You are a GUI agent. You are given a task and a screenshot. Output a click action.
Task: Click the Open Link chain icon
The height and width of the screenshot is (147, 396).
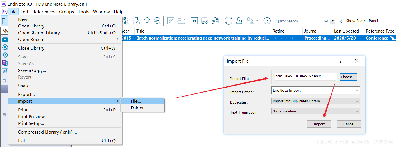171,21
